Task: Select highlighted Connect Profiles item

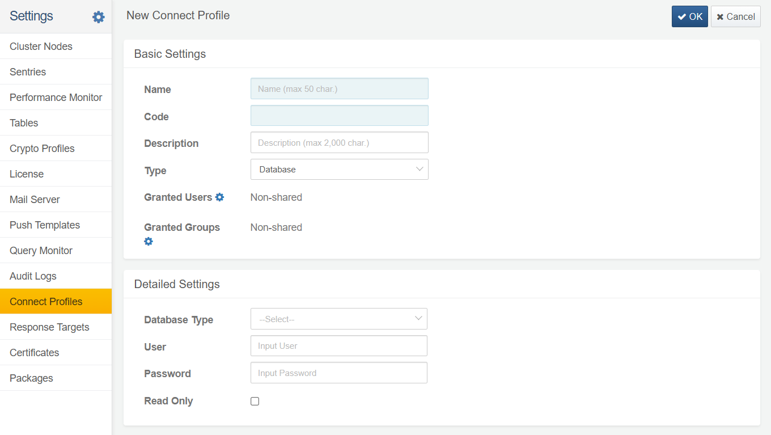Action: tap(56, 301)
